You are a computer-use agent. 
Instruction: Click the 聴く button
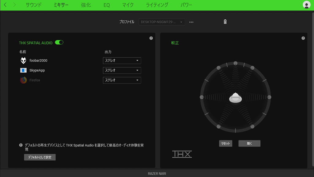coord(249,143)
